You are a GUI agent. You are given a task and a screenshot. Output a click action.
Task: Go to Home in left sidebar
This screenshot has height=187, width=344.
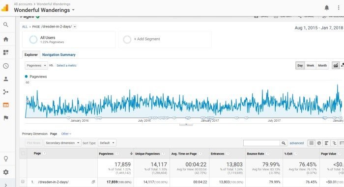click(6, 39)
